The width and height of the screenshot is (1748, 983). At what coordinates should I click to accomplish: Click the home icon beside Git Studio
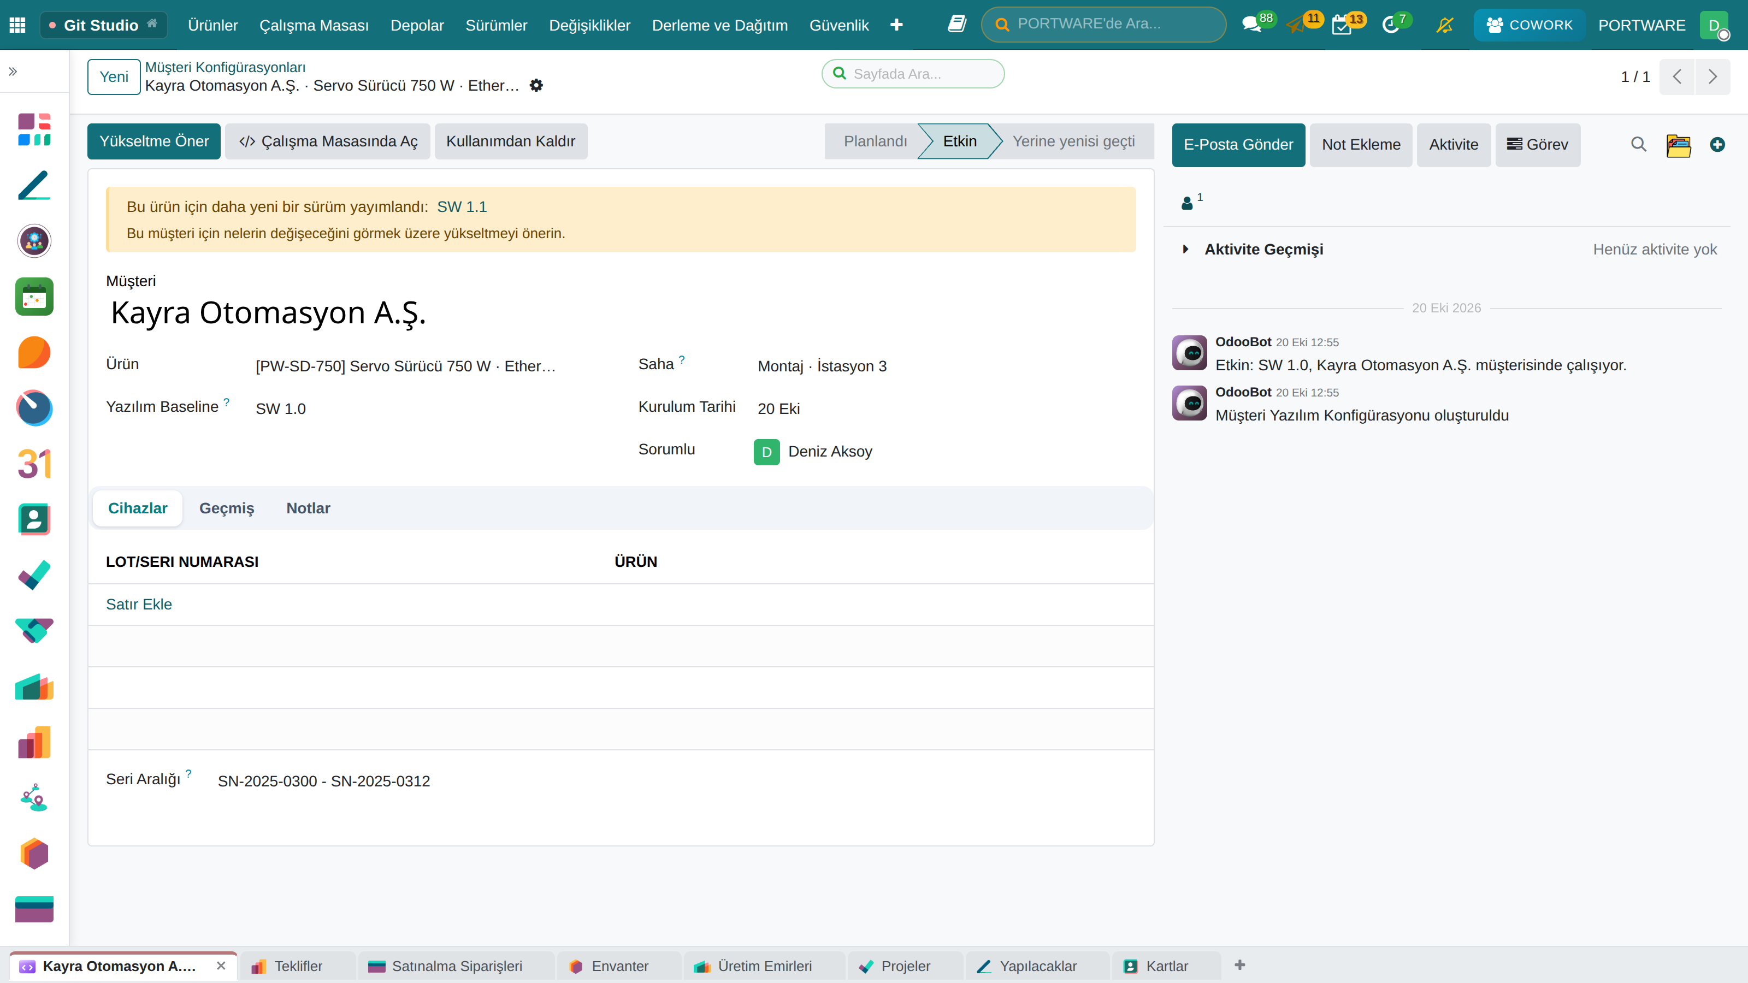tap(153, 23)
